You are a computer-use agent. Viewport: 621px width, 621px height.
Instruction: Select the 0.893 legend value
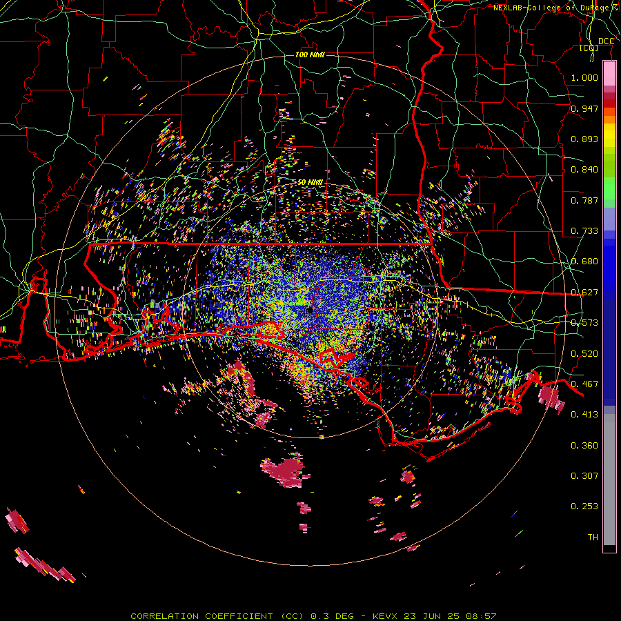coord(584,139)
